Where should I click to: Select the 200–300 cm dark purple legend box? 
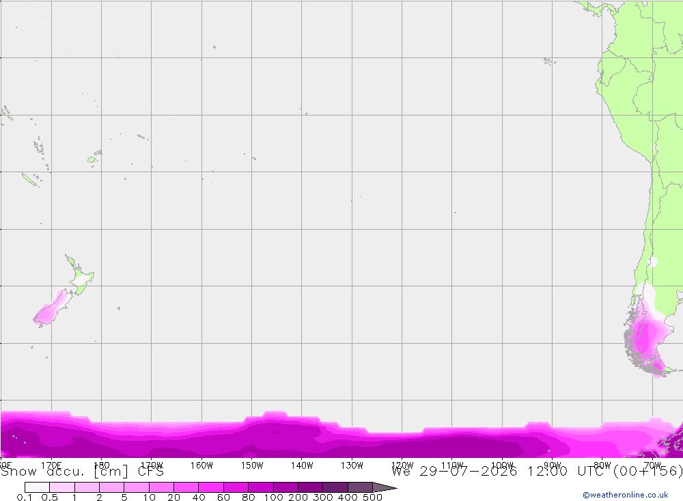[311, 487]
